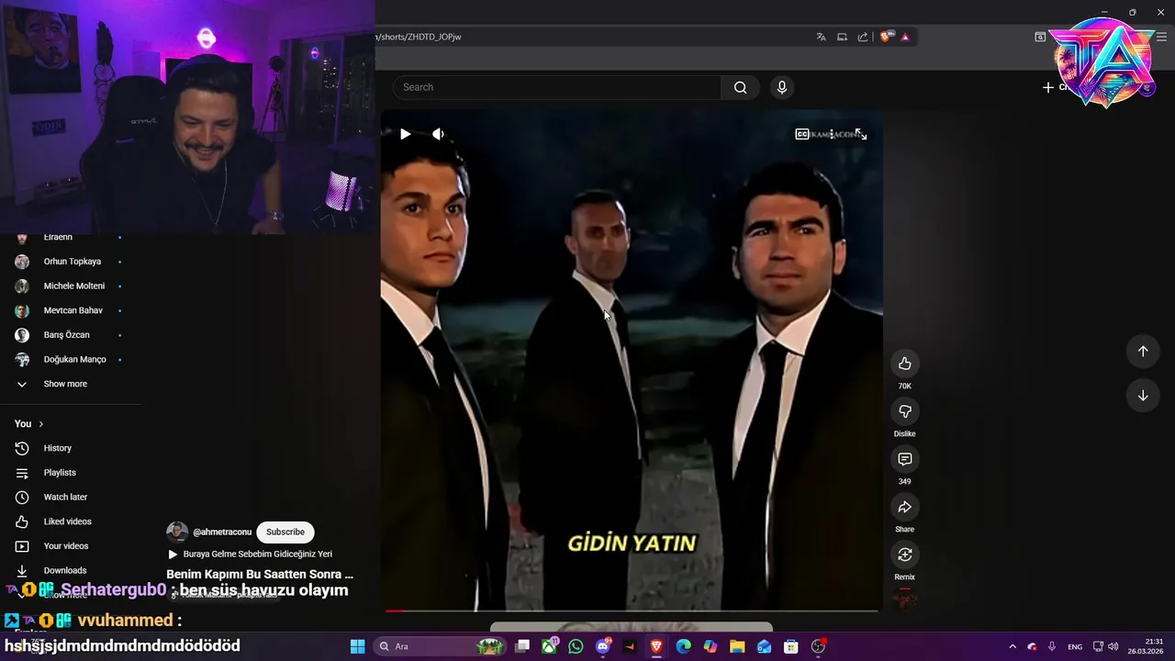Click the tray microphone icon
Image resolution: width=1175 pixels, height=661 pixels.
pyautogui.click(x=1052, y=646)
